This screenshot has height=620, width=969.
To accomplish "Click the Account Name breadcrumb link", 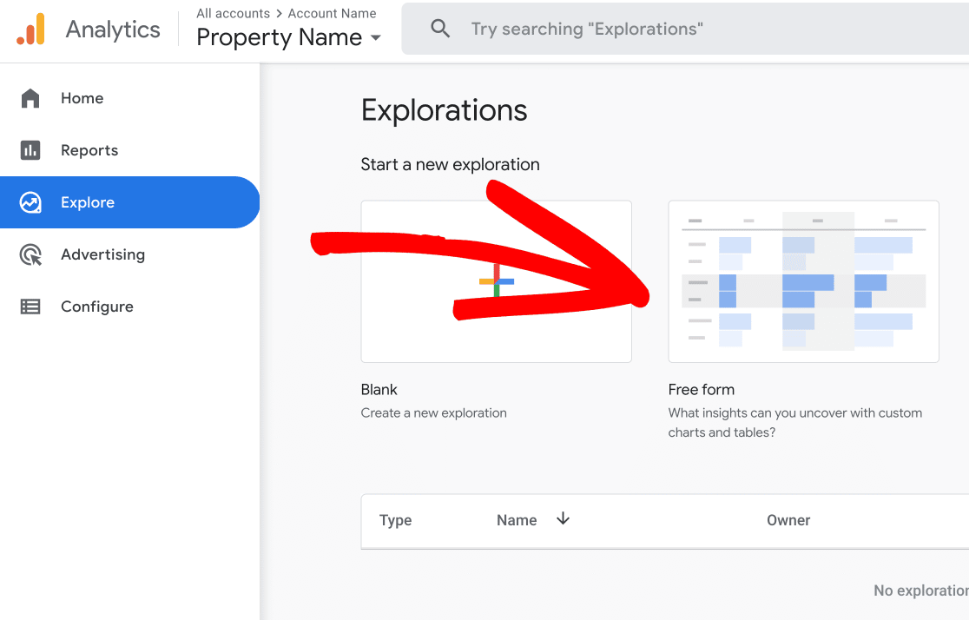I will pyautogui.click(x=332, y=13).
